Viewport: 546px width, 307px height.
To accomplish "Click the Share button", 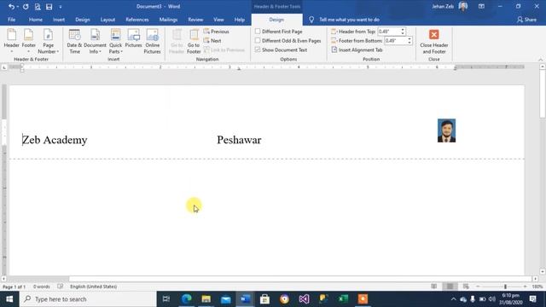I will 526,20.
